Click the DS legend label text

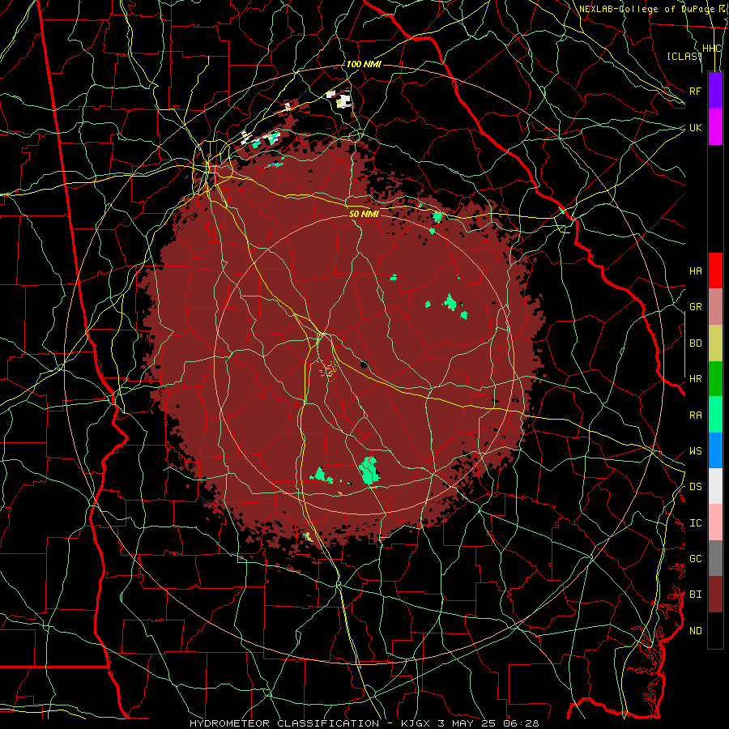(695, 487)
